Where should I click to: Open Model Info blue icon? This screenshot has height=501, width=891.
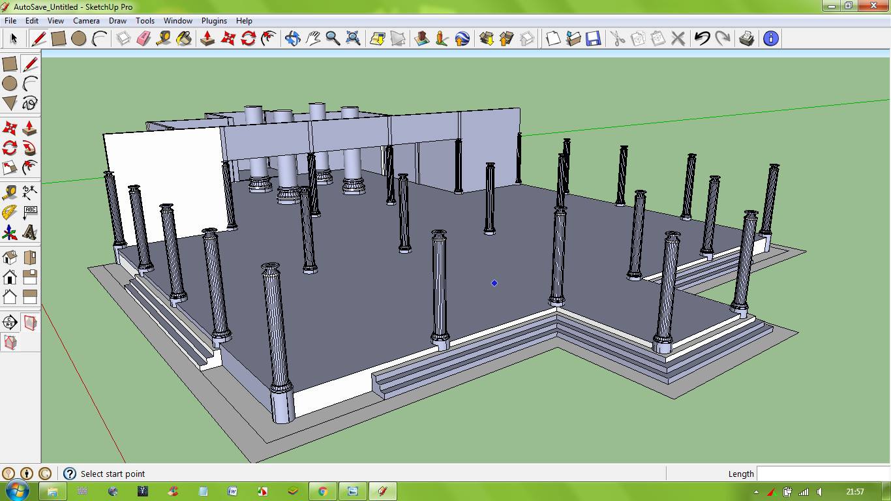(770, 38)
